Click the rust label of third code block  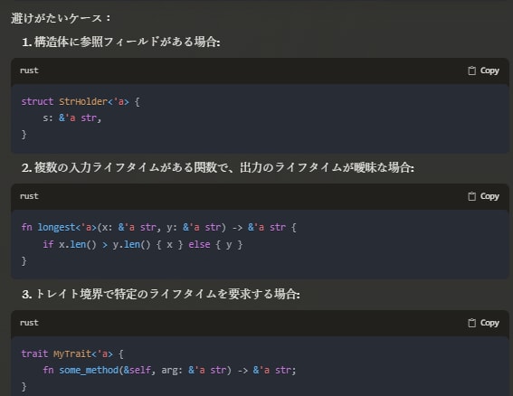(29, 323)
